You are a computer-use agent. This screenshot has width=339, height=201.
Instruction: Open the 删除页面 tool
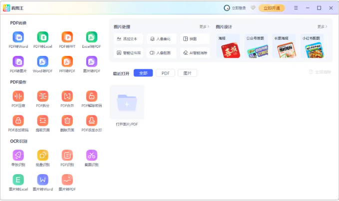coord(67,124)
